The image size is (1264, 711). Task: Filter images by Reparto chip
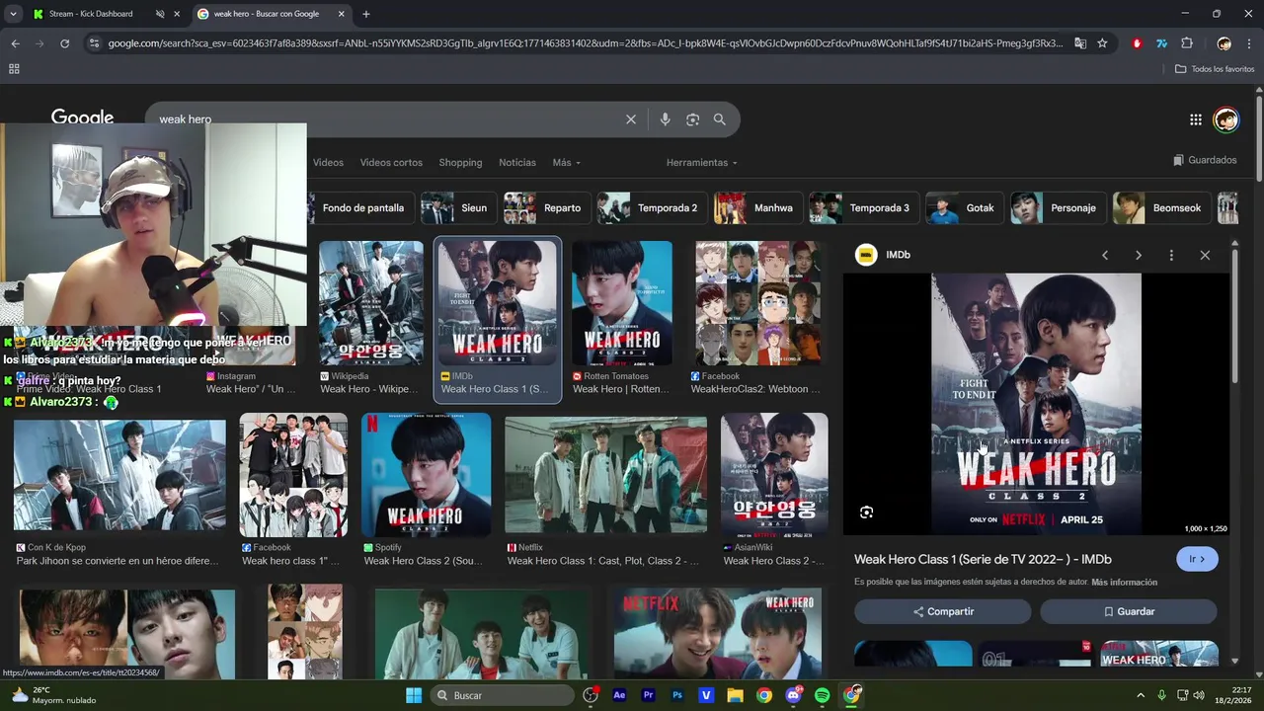click(547, 208)
